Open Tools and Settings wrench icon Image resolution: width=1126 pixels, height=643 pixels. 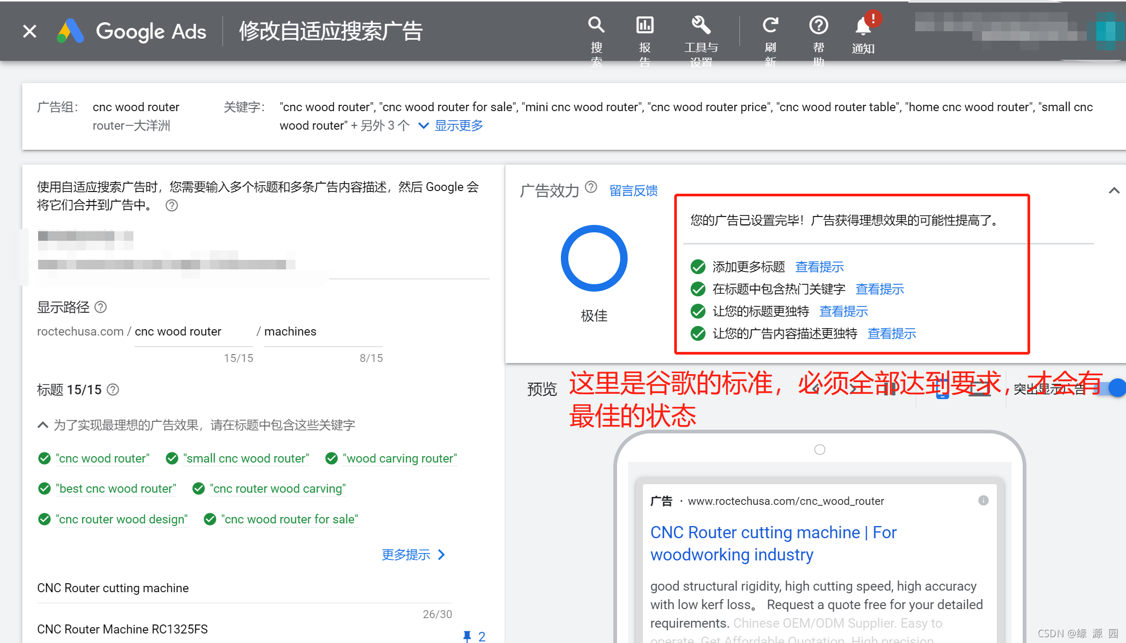point(701,25)
